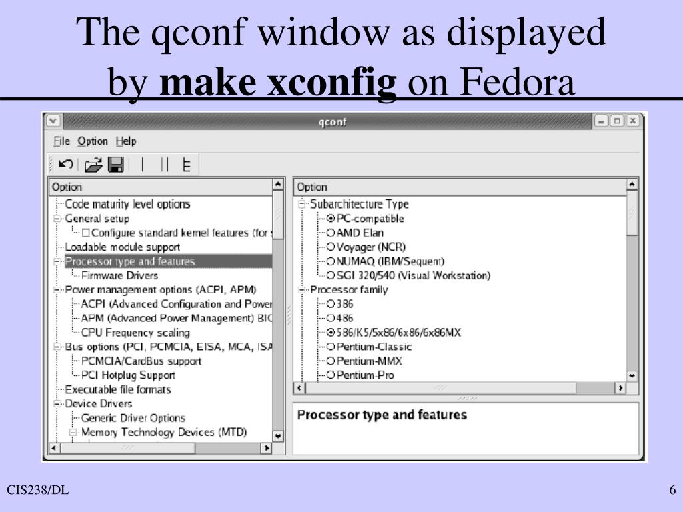Select the Firmware Drivers entry
Viewport: 683px width, 512px height.
click(119, 275)
